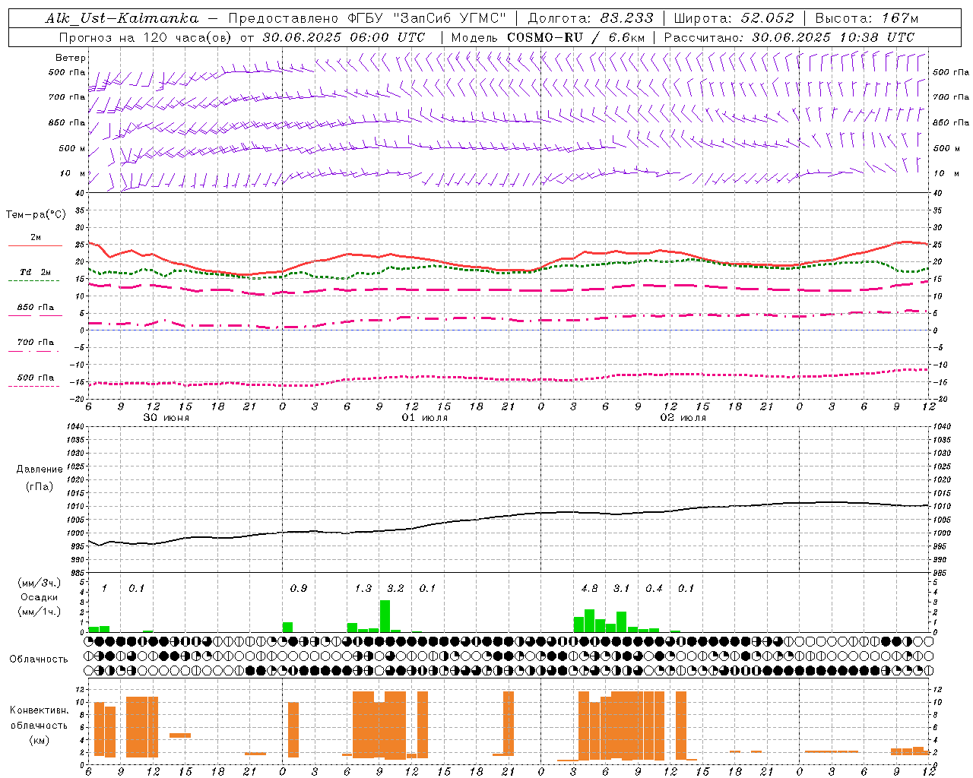Click the (гПа) pressure unit label
Screen dimensions: 973x778
(x=40, y=486)
